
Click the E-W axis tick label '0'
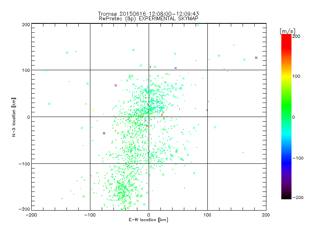tap(149, 215)
